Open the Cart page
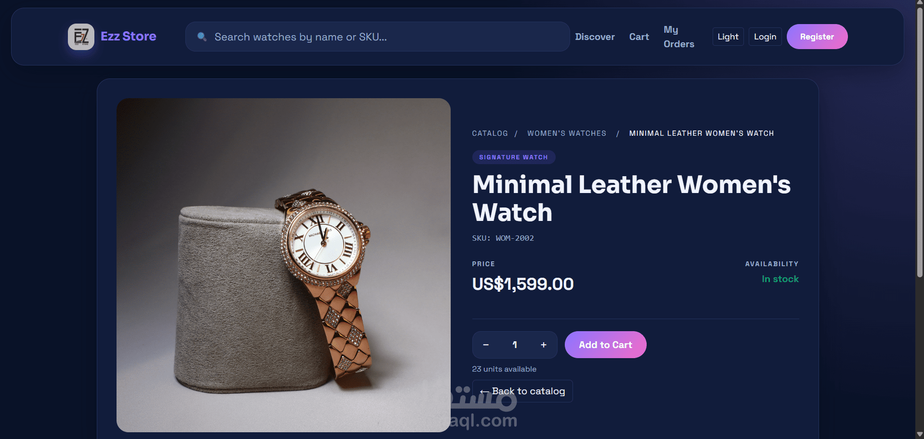 point(639,37)
